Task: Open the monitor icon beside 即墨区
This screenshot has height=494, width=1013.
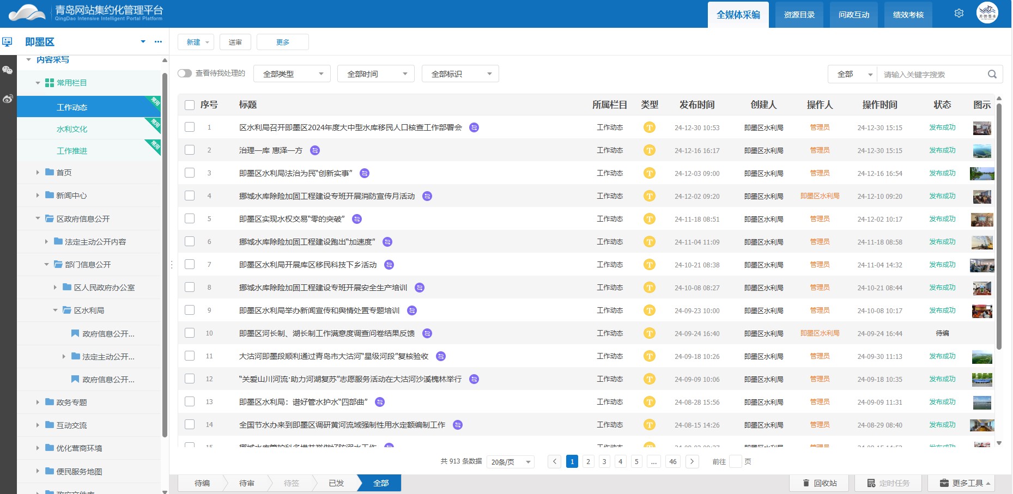Action: click(x=7, y=42)
